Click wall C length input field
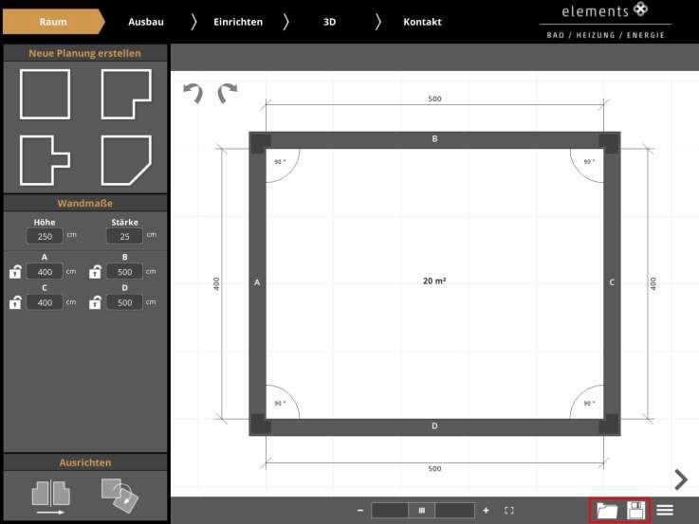 45,302
